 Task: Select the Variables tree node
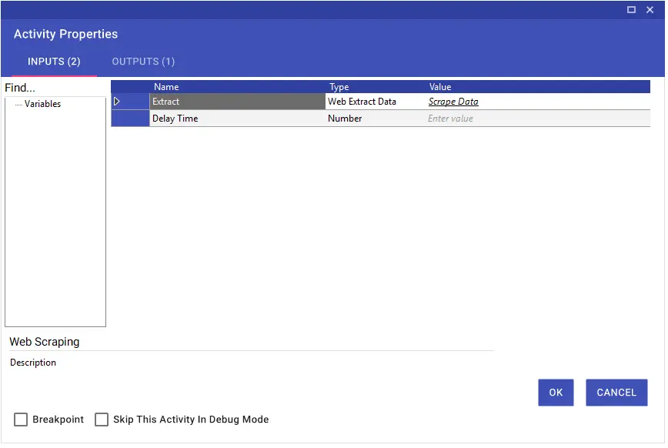coord(42,104)
